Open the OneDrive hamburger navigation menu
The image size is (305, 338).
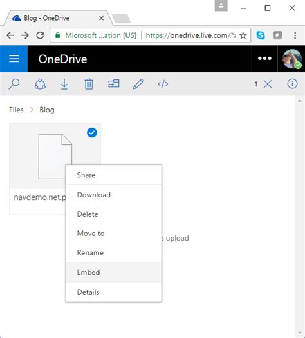pos(14,59)
